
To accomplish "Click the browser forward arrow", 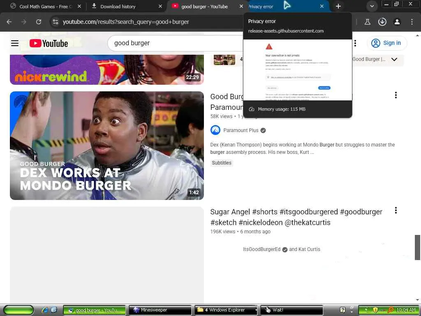I will pos(24,22).
